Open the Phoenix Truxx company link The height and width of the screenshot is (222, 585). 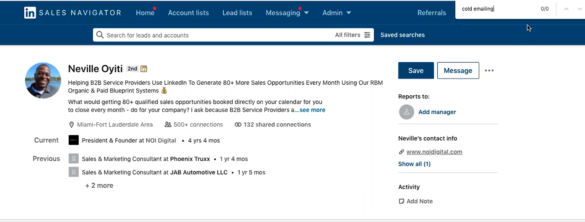click(190, 159)
